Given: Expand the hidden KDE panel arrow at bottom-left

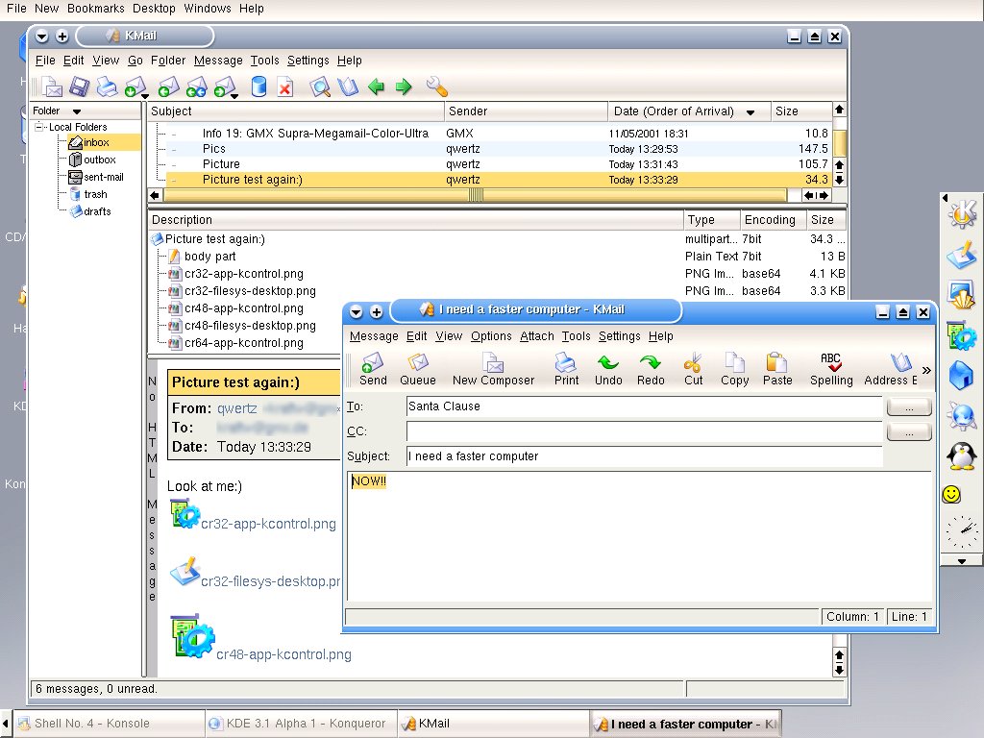Looking at the screenshot, I should (x=5, y=724).
